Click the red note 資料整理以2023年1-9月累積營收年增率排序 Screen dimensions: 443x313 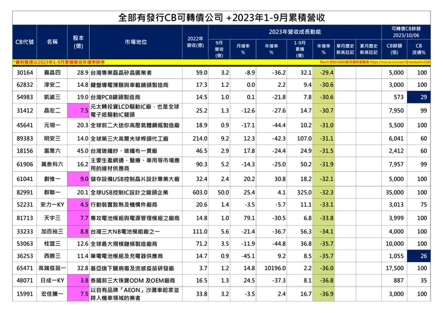coord(59,62)
